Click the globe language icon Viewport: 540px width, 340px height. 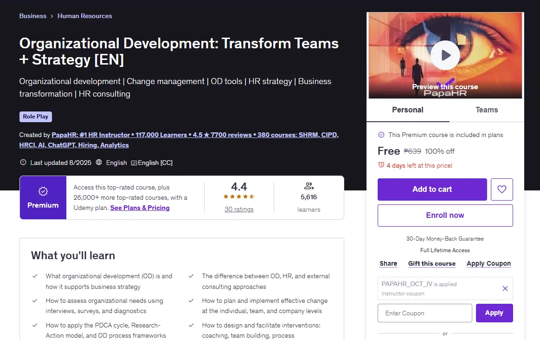(x=99, y=162)
